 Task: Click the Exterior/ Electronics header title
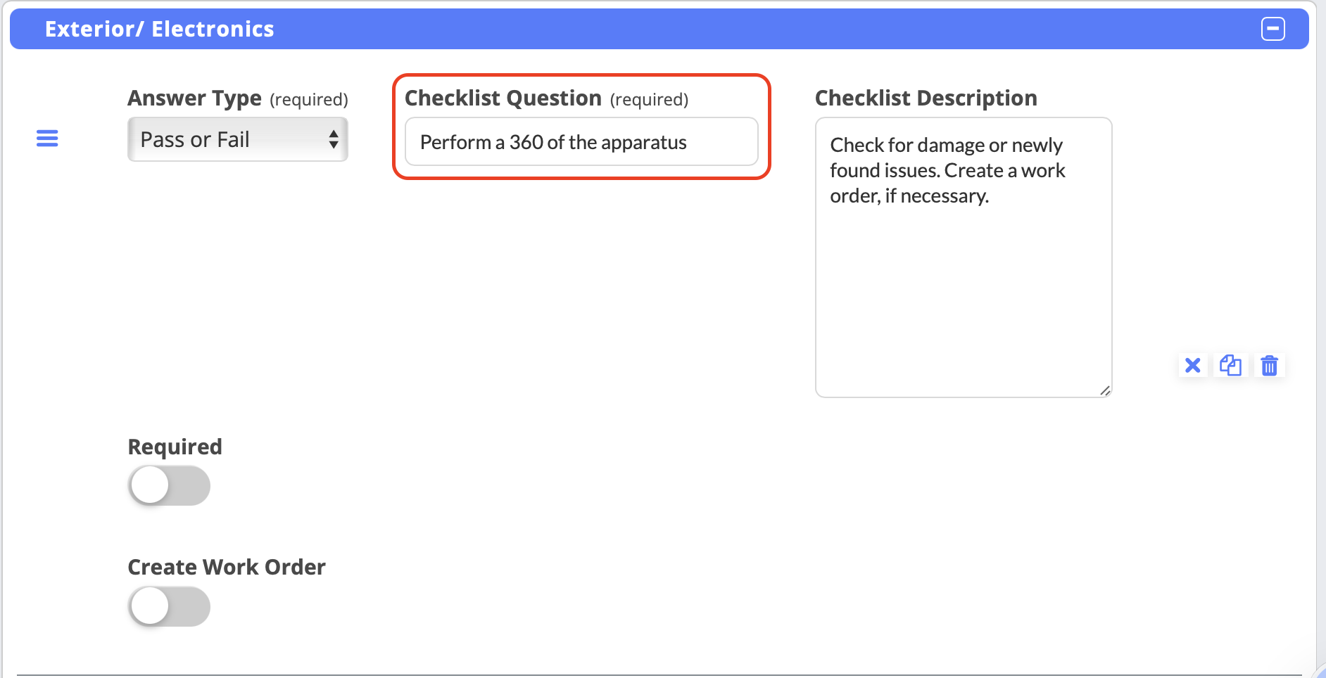coord(159,29)
